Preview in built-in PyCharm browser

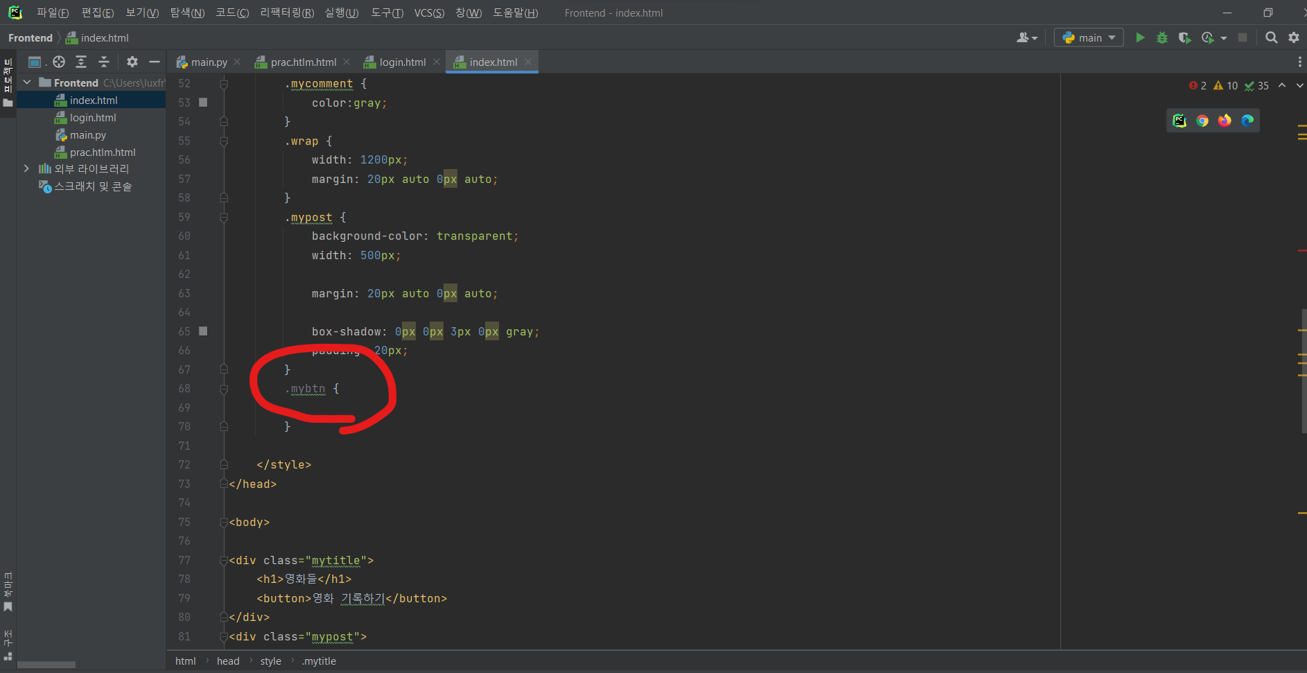click(1179, 121)
